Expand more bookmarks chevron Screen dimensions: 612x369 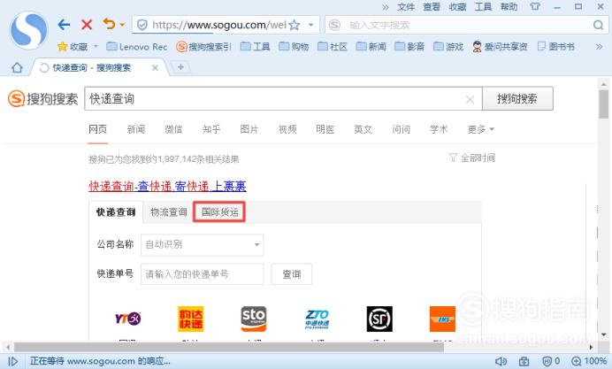point(599,47)
